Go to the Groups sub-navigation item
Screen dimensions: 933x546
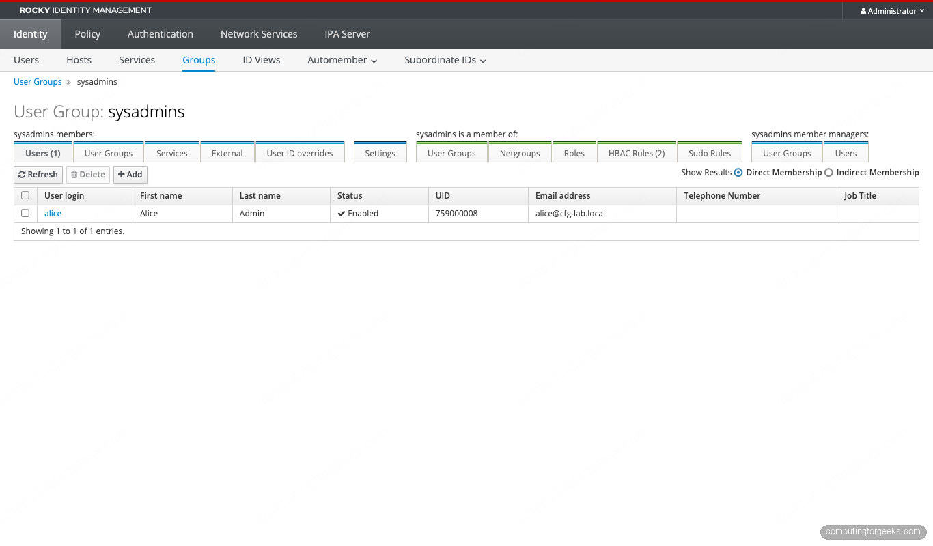tap(199, 60)
